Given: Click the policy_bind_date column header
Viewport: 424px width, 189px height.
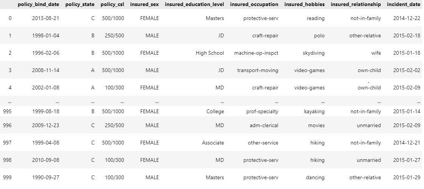Looking at the screenshot, I should click(39, 5).
